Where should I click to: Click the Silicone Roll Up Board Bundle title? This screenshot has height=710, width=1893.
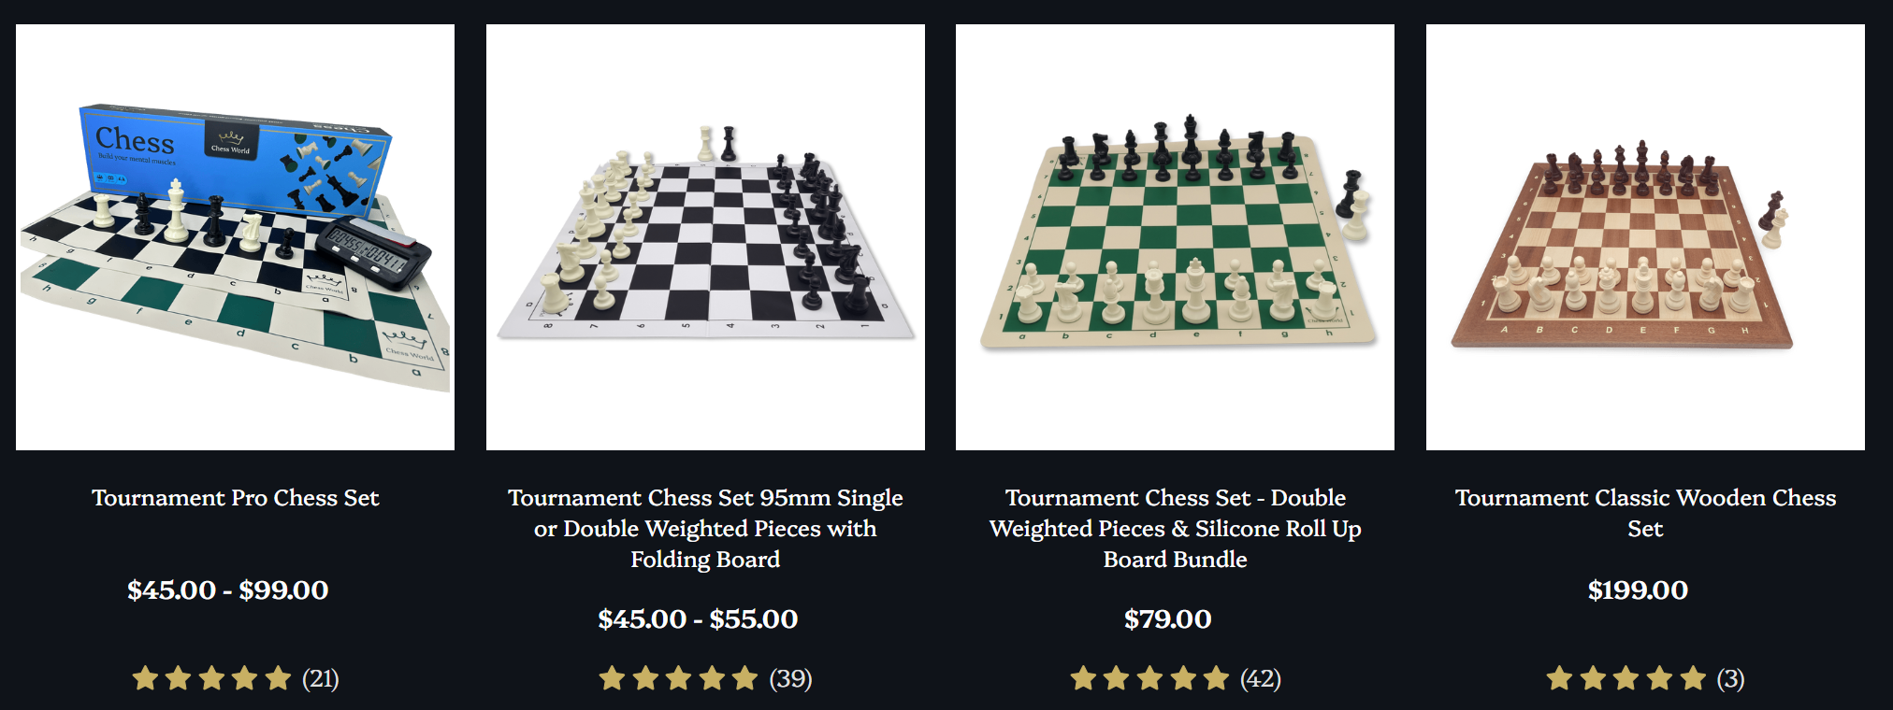(x=1175, y=528)
